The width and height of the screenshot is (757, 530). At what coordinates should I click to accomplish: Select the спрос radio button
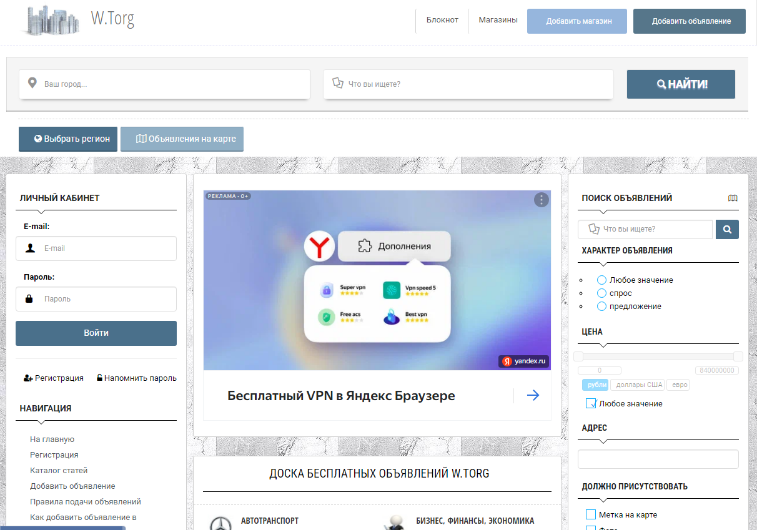coord(602,293)
